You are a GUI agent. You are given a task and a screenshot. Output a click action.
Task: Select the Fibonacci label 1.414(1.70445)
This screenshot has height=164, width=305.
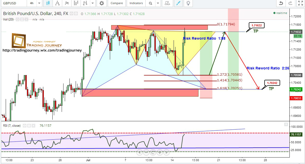(x=230, y=80)
